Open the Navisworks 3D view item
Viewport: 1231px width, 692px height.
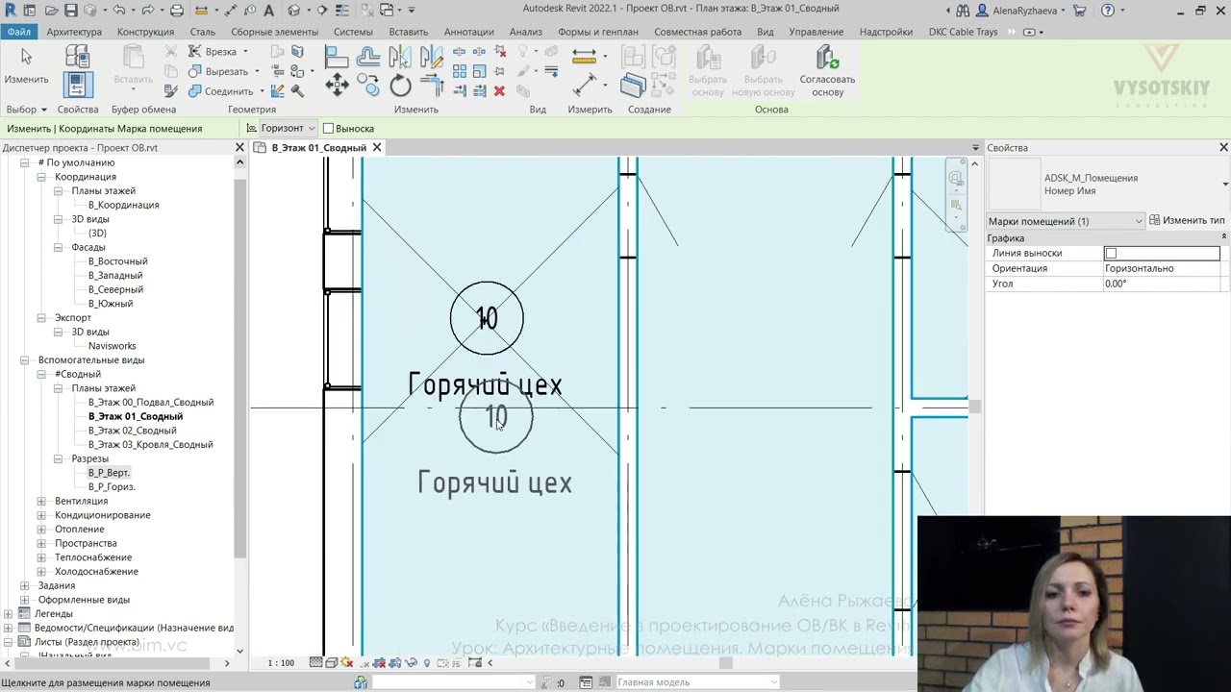(x=112, y=346)
